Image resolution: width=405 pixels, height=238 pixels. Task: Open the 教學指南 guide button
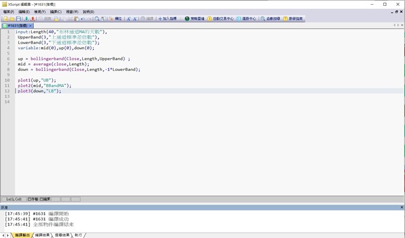(x=293, y=19)
